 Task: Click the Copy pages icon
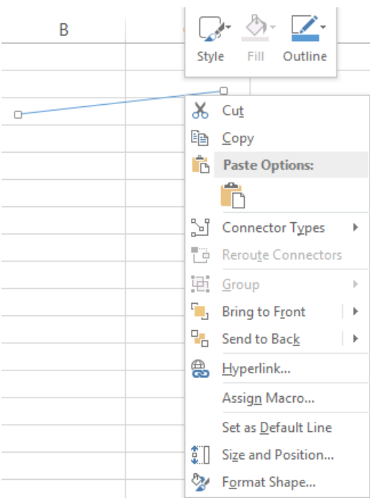pos(200,138)
